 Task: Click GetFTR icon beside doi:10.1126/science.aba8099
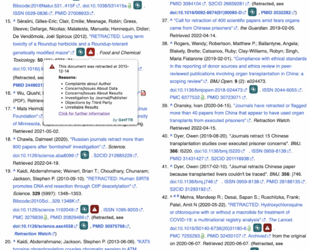click(85, 155)
